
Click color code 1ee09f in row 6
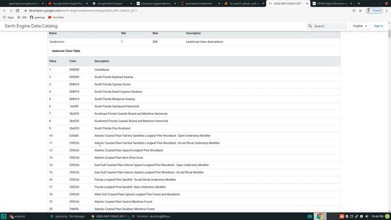tap(74, 106)
